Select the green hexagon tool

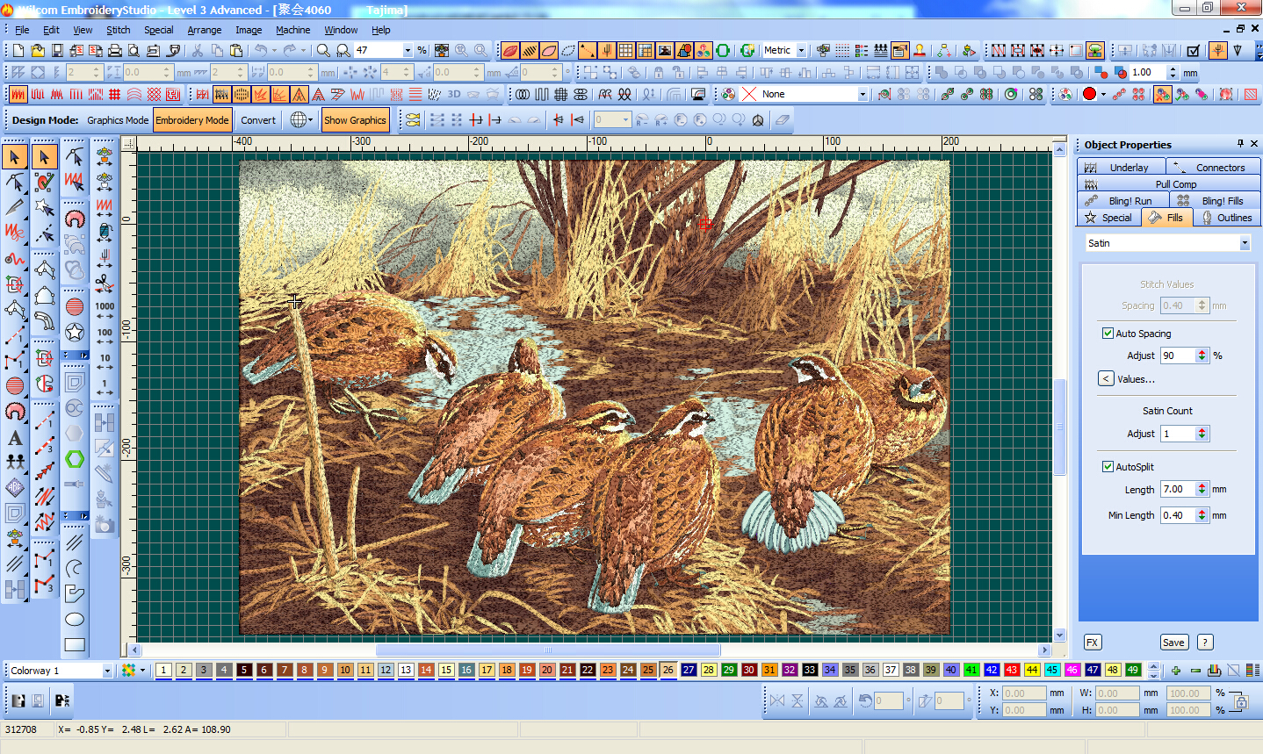(x=75, y=459)
